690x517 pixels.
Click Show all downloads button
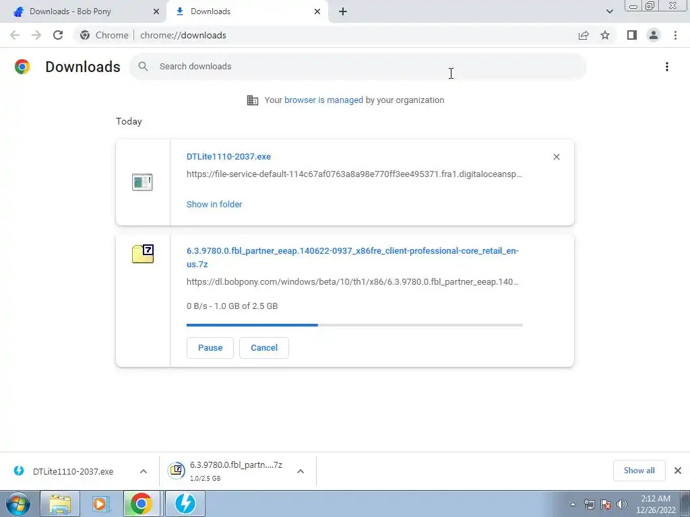639,471
